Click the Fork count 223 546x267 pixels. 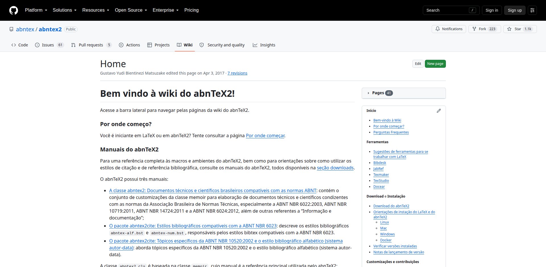[x=492, y=29]
